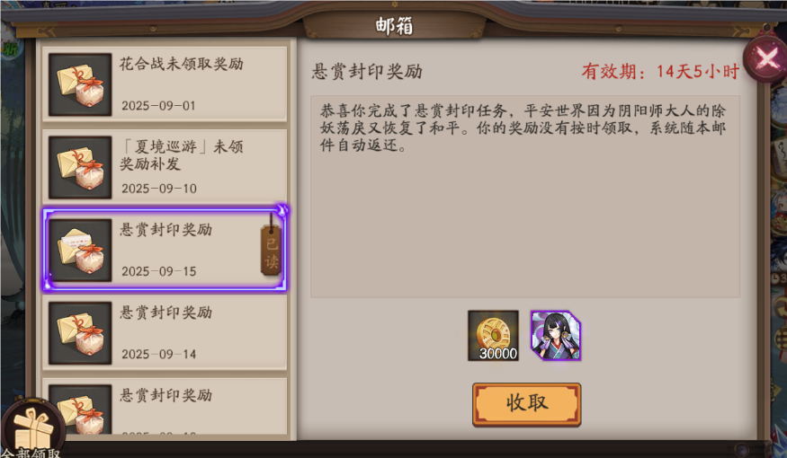
Task: Click the mail message body text
Action: pyautogui.click(x=523, y=128)
